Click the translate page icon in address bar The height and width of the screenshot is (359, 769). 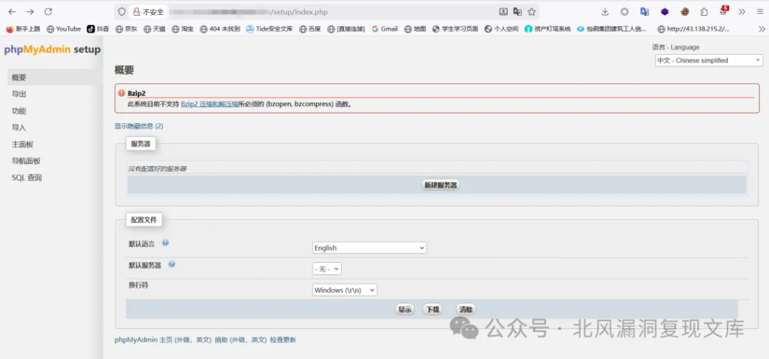[x=517, y=12]
